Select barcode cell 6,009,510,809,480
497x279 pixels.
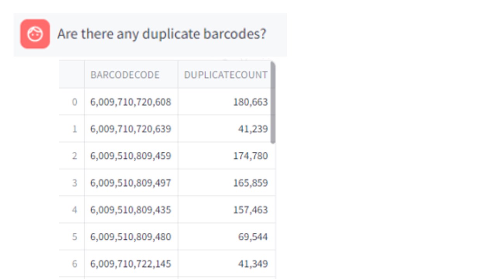131,236
